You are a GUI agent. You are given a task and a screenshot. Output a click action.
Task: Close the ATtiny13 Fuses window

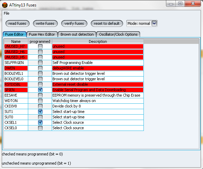pyautogui.click(x=193, y=4)
